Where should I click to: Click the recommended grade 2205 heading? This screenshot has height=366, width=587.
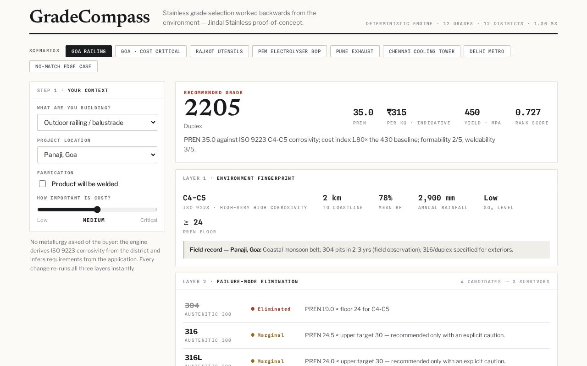click(x=212, y=108)
